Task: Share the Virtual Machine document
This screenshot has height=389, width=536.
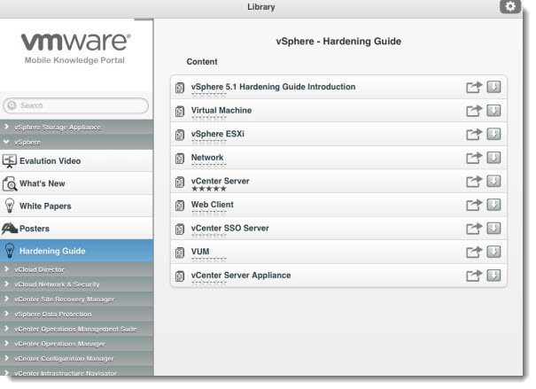Action: [x=474, y=111]
